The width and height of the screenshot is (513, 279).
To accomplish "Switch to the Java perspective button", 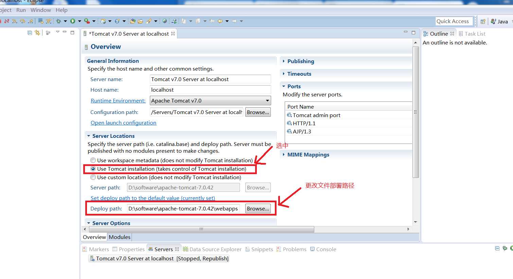I will click(499, 21).
